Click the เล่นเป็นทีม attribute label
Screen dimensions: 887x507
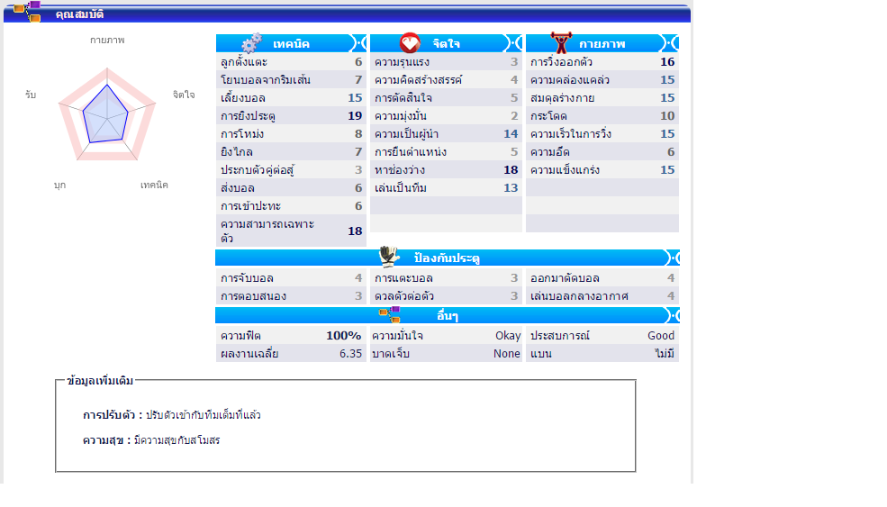coord(401,188)
